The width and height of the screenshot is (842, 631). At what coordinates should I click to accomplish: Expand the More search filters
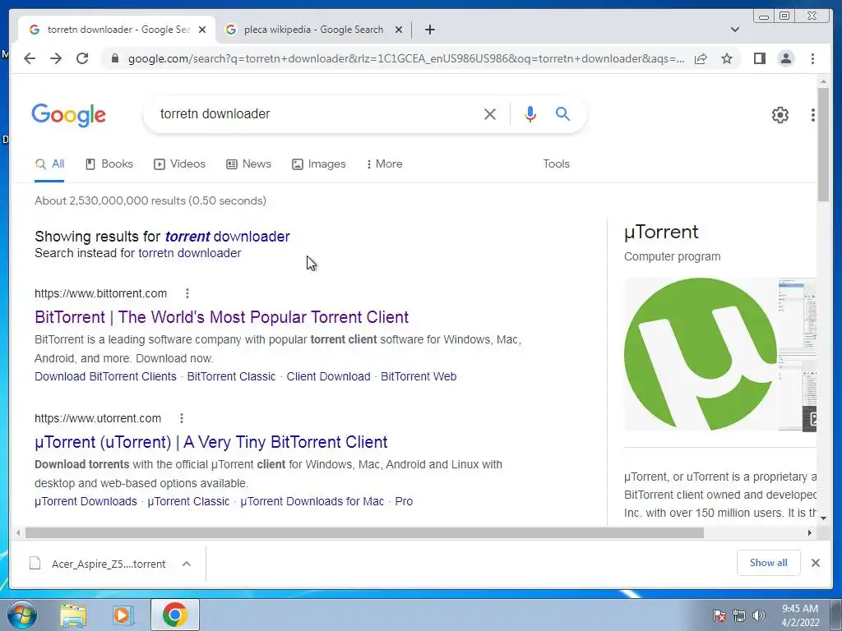click(x=385, y=164)
